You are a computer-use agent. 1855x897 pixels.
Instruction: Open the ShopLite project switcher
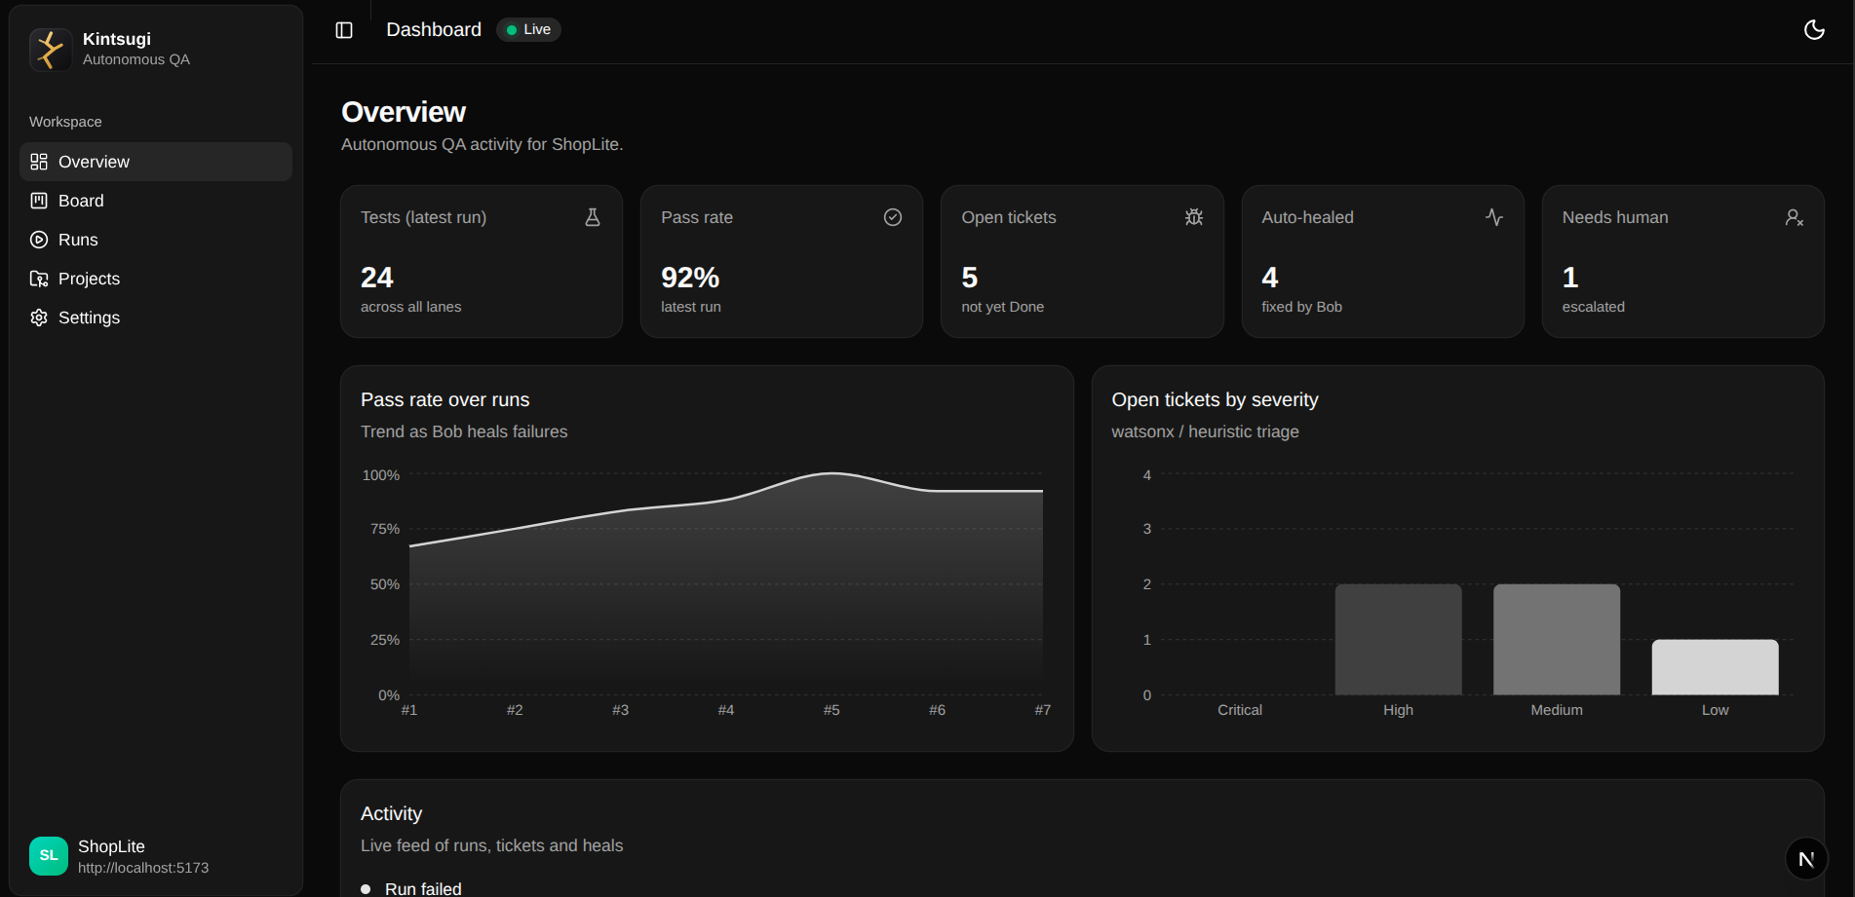[156, 856]
